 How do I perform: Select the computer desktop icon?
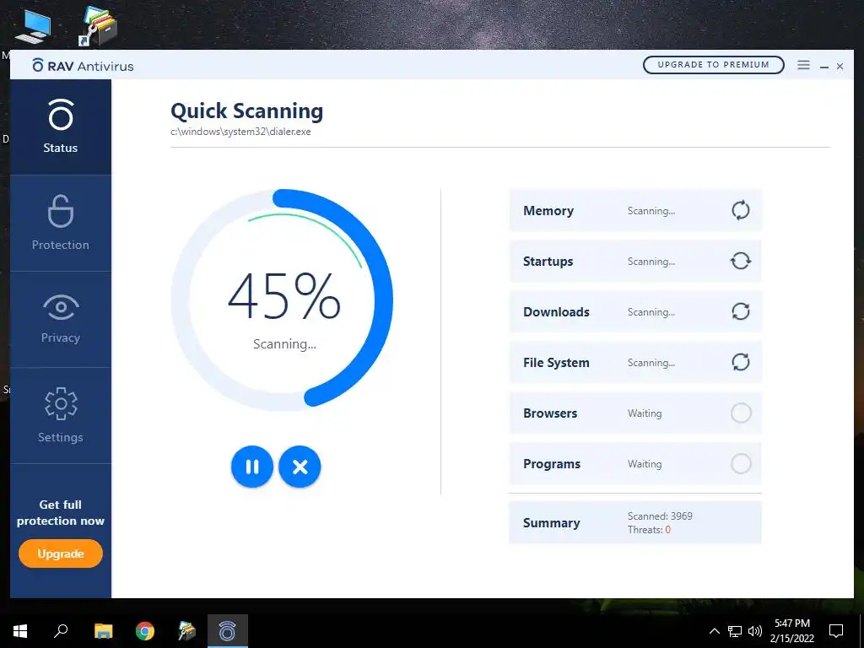pyautogui.click(x=33, y=26)
